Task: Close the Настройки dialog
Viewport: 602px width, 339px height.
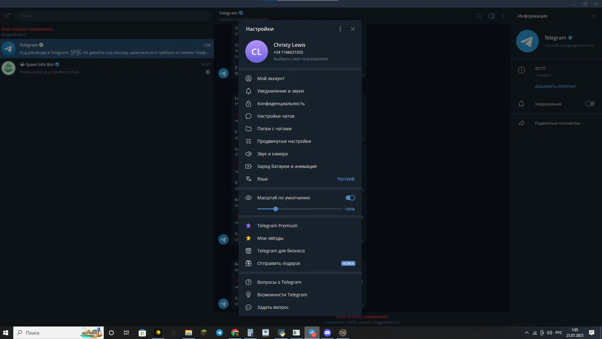Action: (x=353, y=29)
